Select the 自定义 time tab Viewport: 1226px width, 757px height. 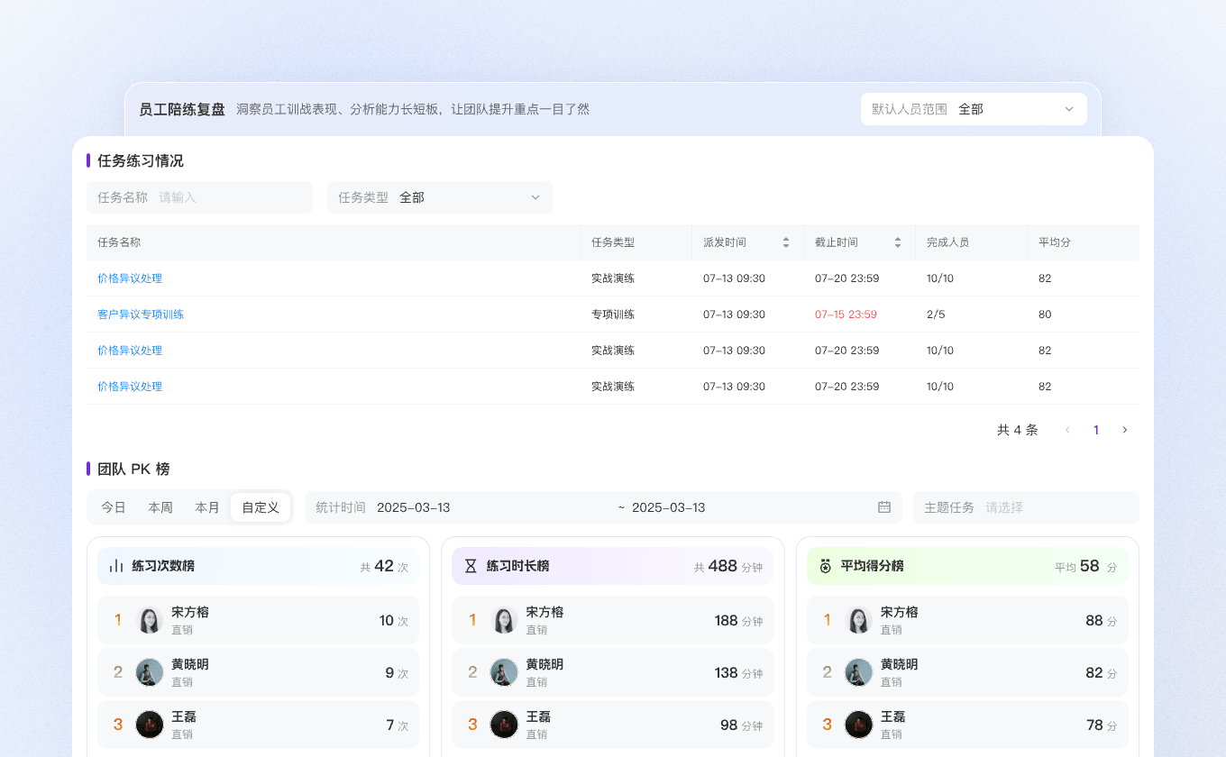pyautogui.click(x=261, y=507)
